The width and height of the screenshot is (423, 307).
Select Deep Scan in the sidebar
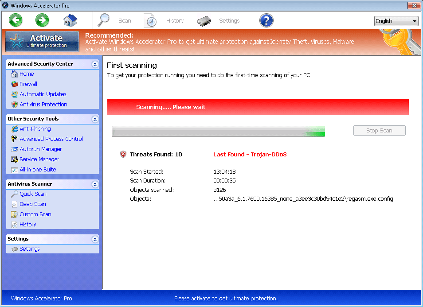(x=32, y=204)
